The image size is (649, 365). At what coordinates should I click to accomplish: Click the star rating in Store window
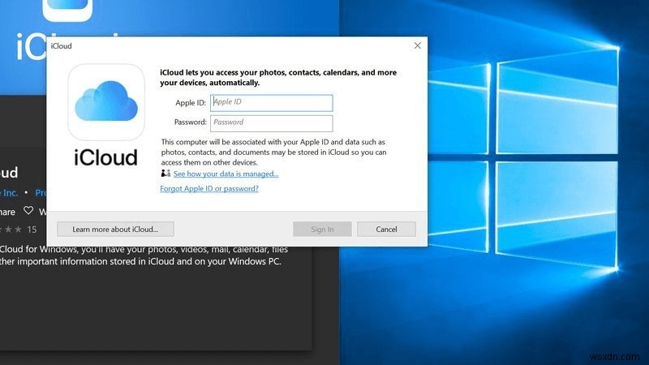coord(11,230)
